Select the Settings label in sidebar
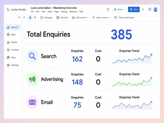The width and height of the screenshot is (164, 123). (15, 65)
